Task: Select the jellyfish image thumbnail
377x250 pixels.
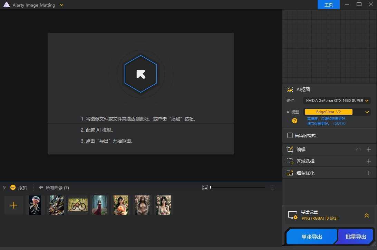Action: 35,205
